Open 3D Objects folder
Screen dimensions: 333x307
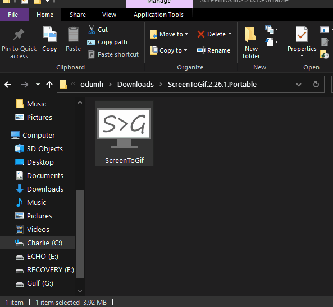coord(39,148)
